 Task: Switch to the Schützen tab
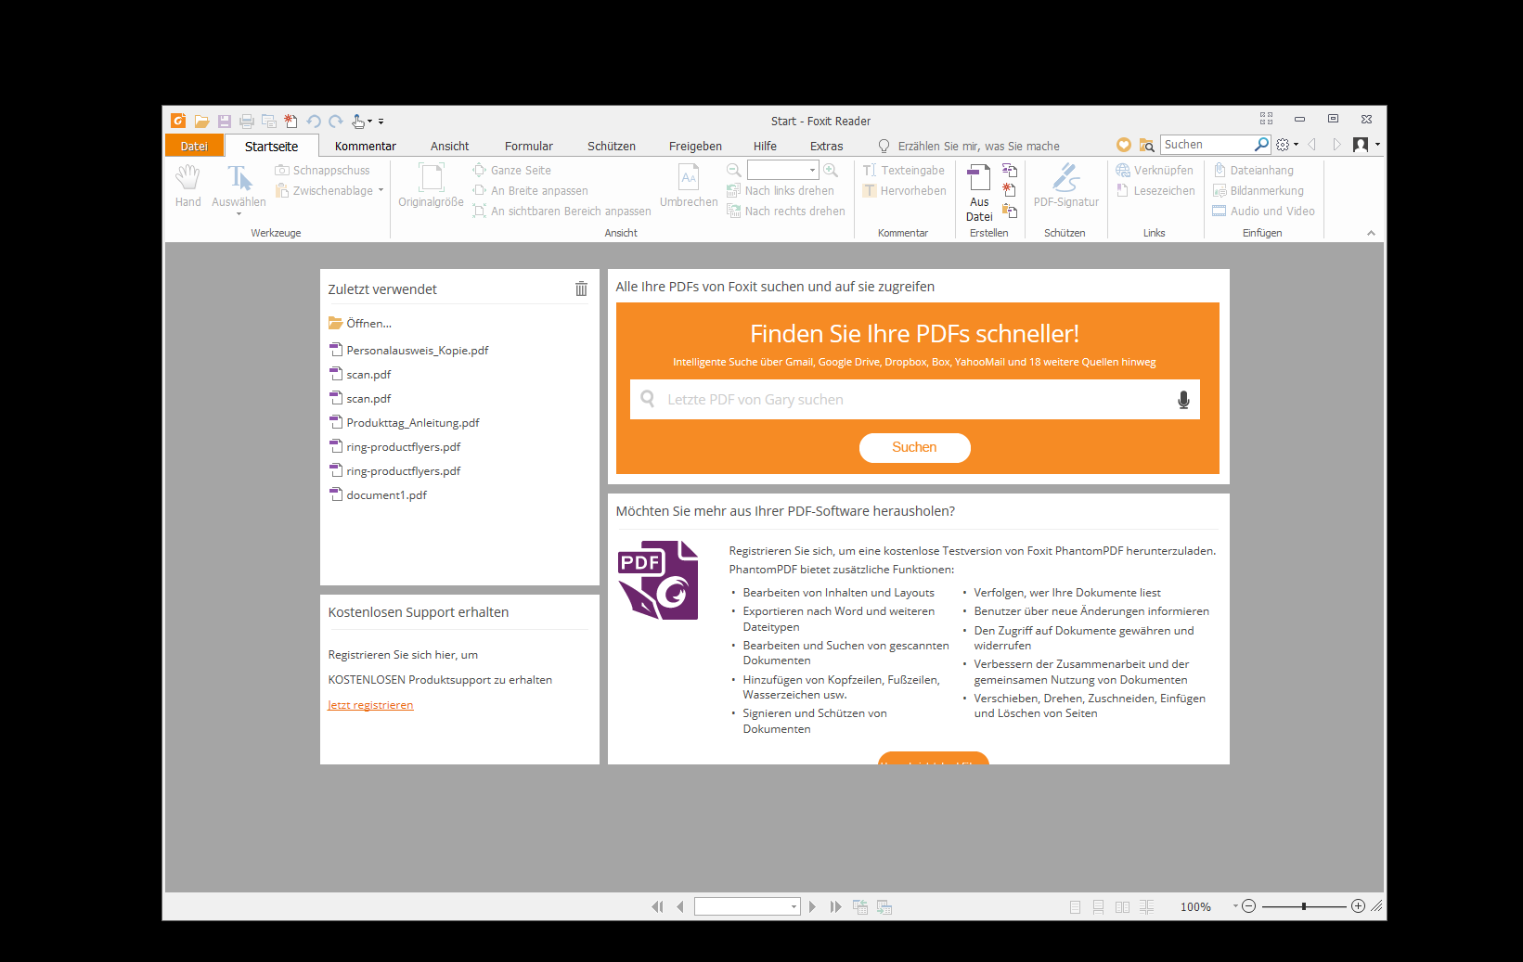(612, 146)
